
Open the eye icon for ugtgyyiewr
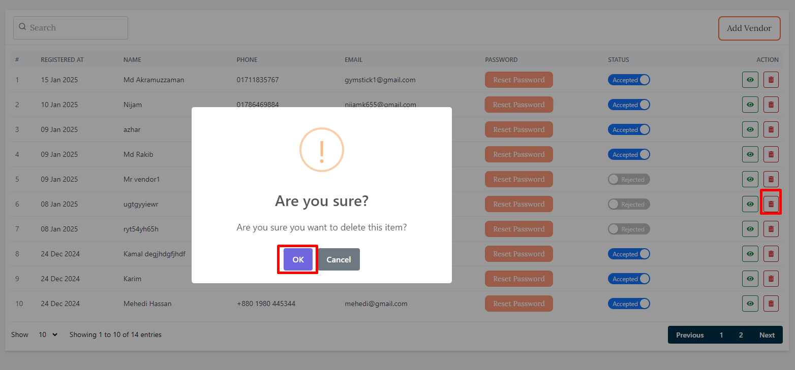point(750,204)
